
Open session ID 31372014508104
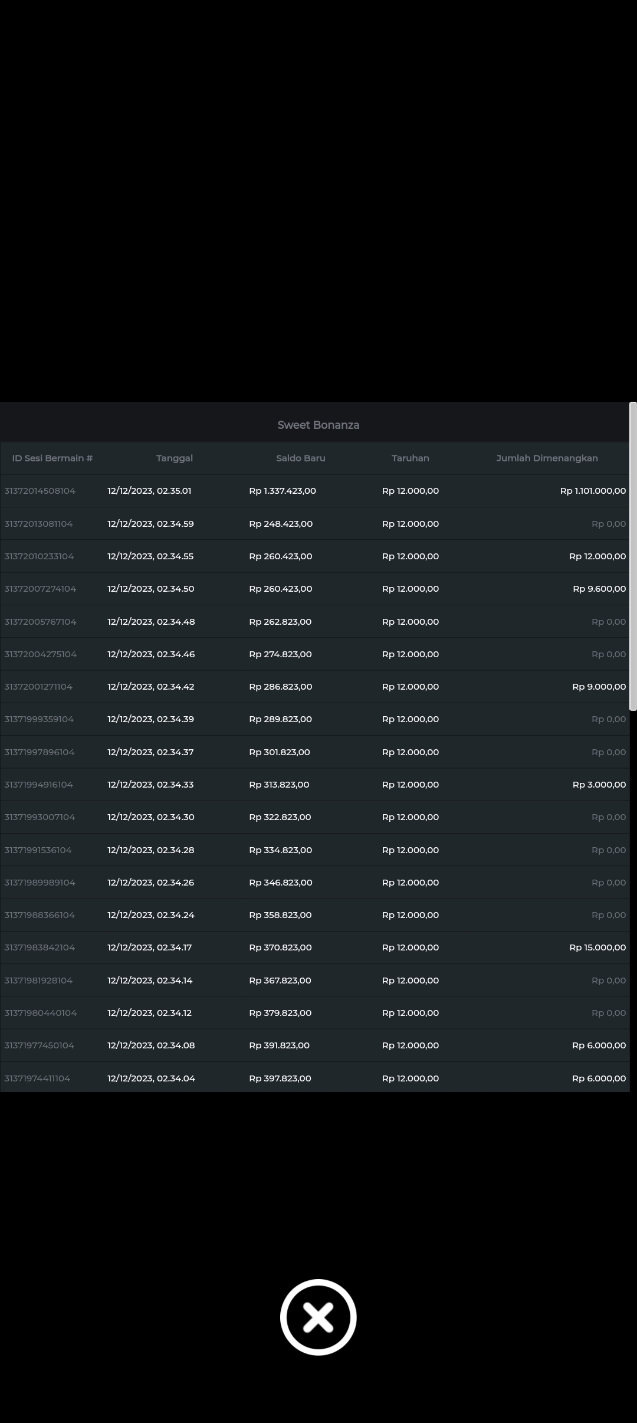[x=40, y=491]
